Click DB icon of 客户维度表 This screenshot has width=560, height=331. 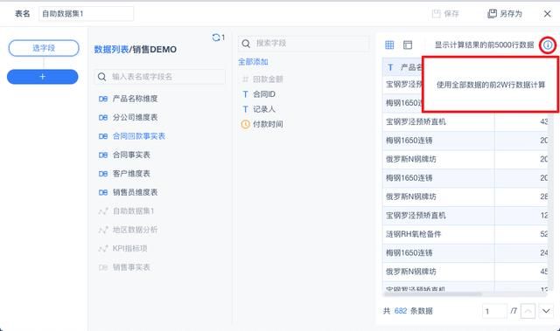point(103,174)
